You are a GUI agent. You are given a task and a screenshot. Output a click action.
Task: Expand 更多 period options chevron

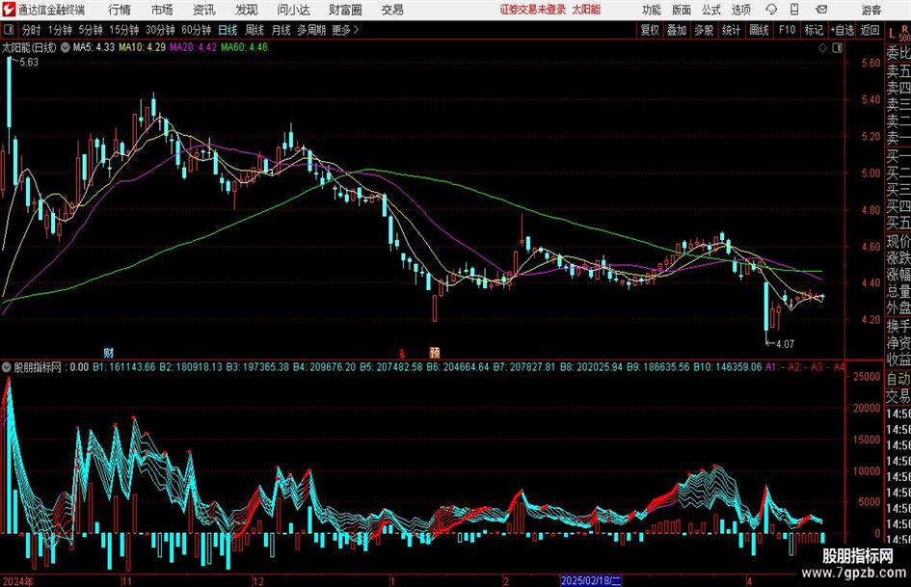(x=356, y=30)
